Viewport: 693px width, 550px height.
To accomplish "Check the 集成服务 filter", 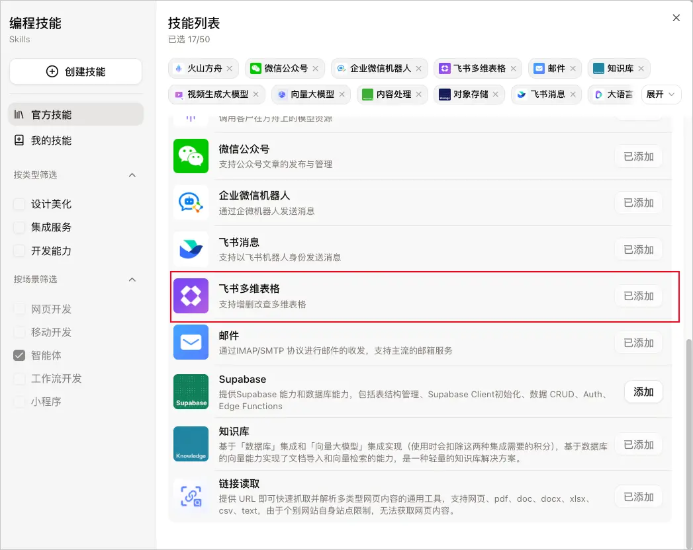I will coord(19,227).
